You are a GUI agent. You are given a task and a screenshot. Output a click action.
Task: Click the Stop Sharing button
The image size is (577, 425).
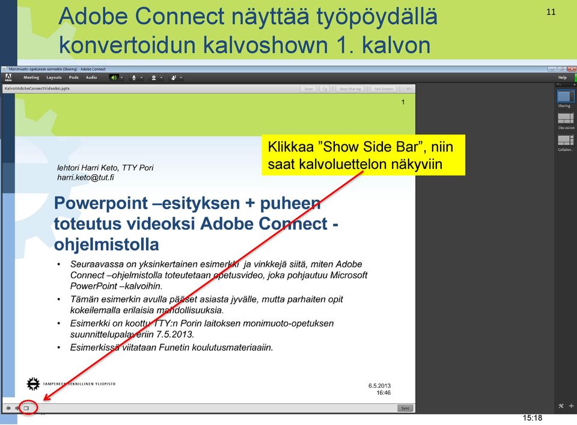click(350, 89)
